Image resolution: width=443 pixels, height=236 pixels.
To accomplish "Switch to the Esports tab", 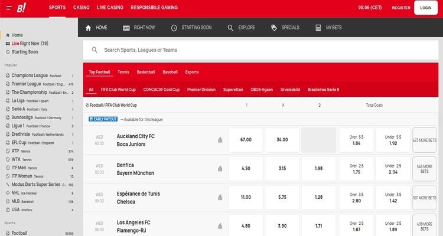I will tap(192, 72).
